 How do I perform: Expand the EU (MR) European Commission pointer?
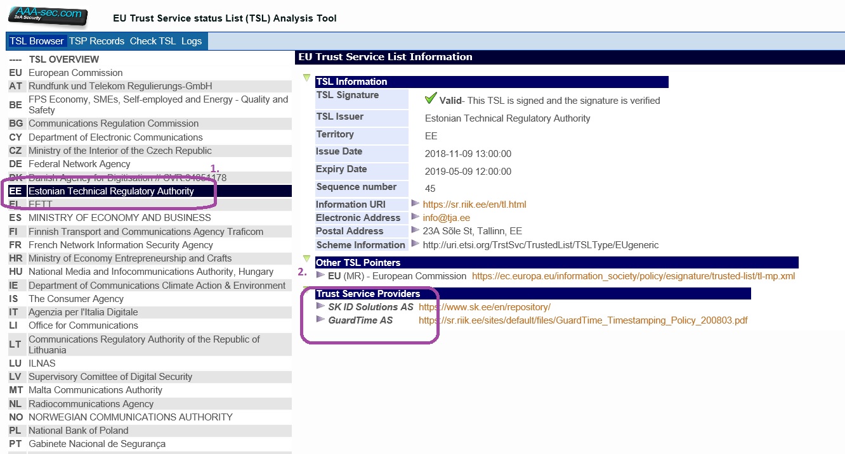[x=320, y=275]
